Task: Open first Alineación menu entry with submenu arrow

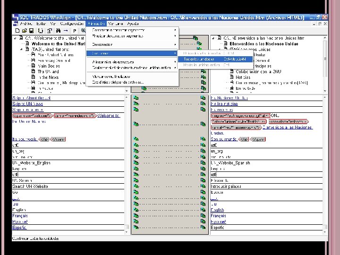Action: 133,30
